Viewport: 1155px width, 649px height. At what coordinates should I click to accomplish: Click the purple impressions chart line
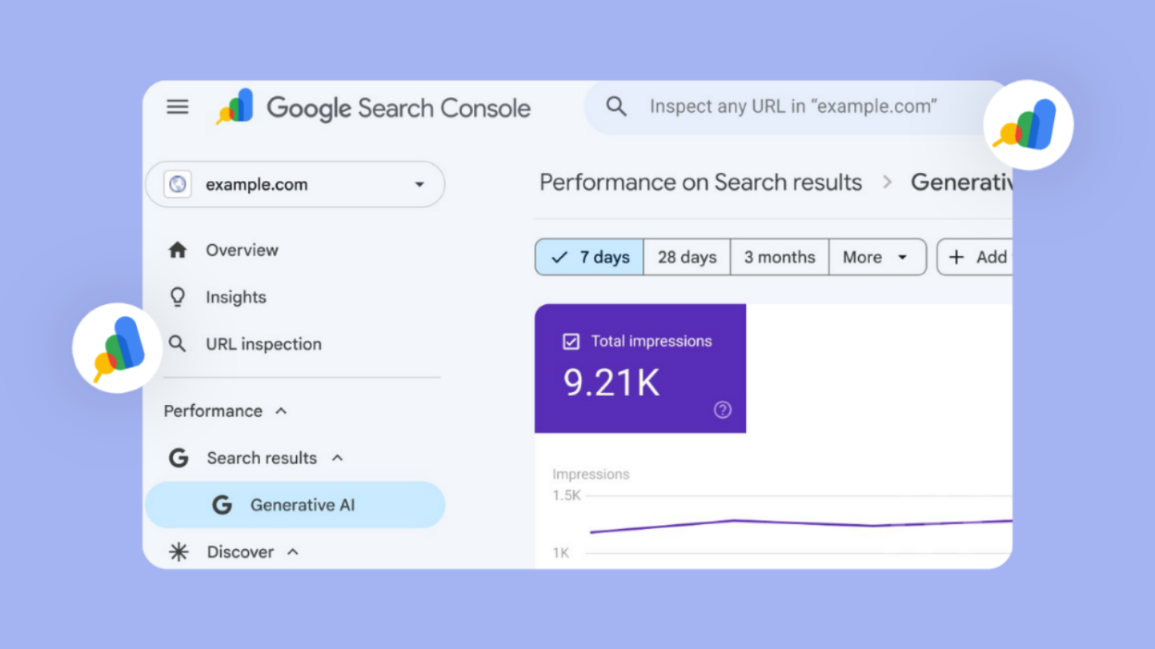pyautogui.click(x=801, y=524)
